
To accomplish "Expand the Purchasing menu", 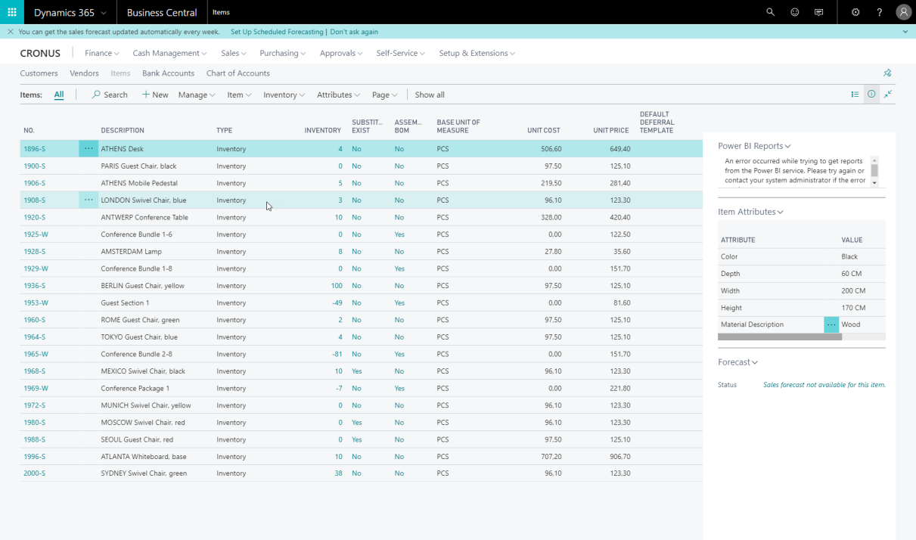I will click(283, 53).
